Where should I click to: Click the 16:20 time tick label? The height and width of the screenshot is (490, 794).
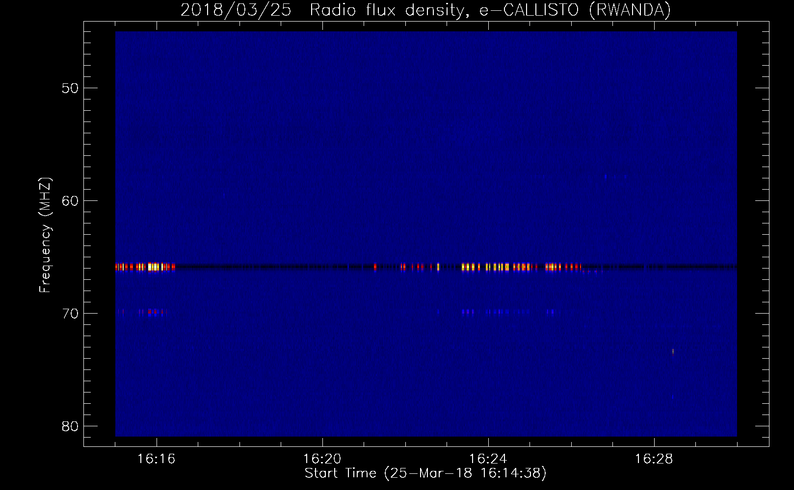[322, 459]
